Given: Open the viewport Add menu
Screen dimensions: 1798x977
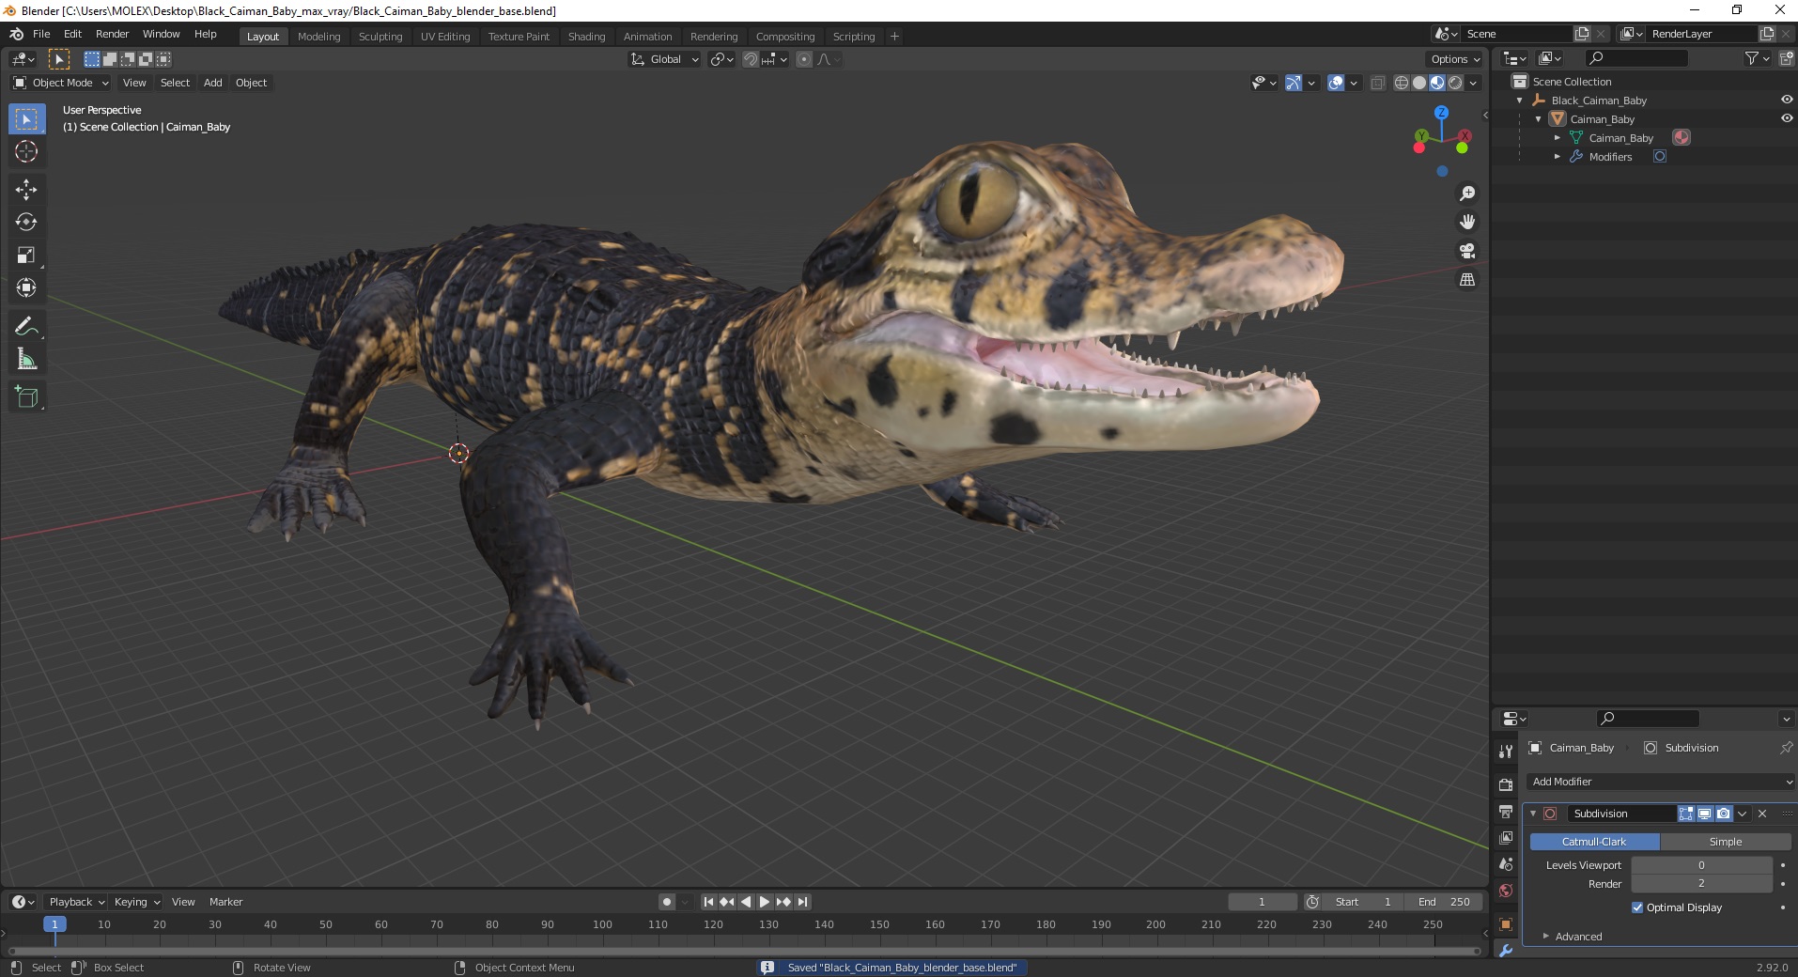Looking at the screenshot, I should coord(213,83).
